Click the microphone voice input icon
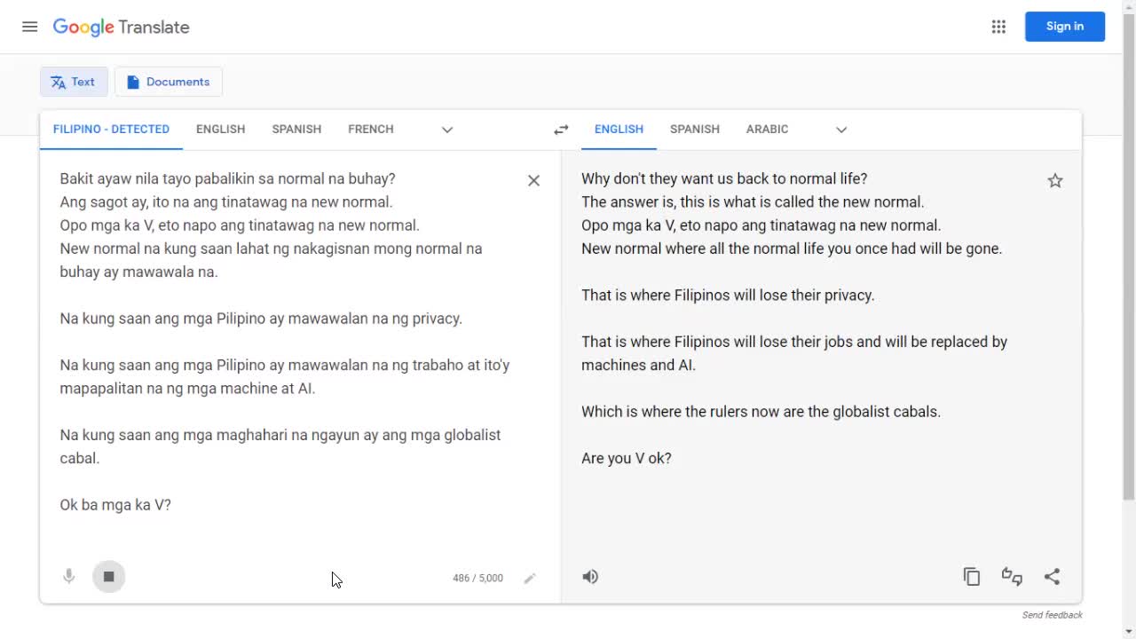Viewport: 1136px width, 639px height. tap(68, 577)
